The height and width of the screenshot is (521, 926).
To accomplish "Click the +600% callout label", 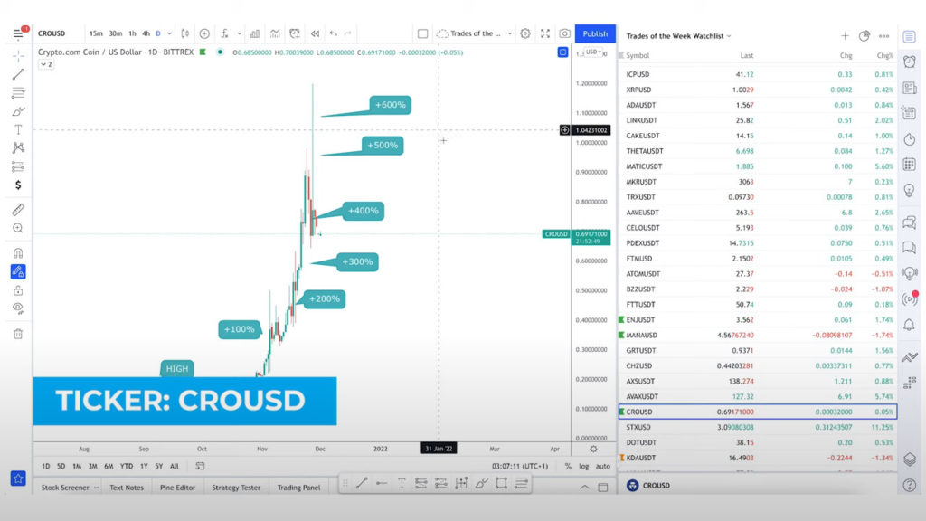I will pos(391,105).
